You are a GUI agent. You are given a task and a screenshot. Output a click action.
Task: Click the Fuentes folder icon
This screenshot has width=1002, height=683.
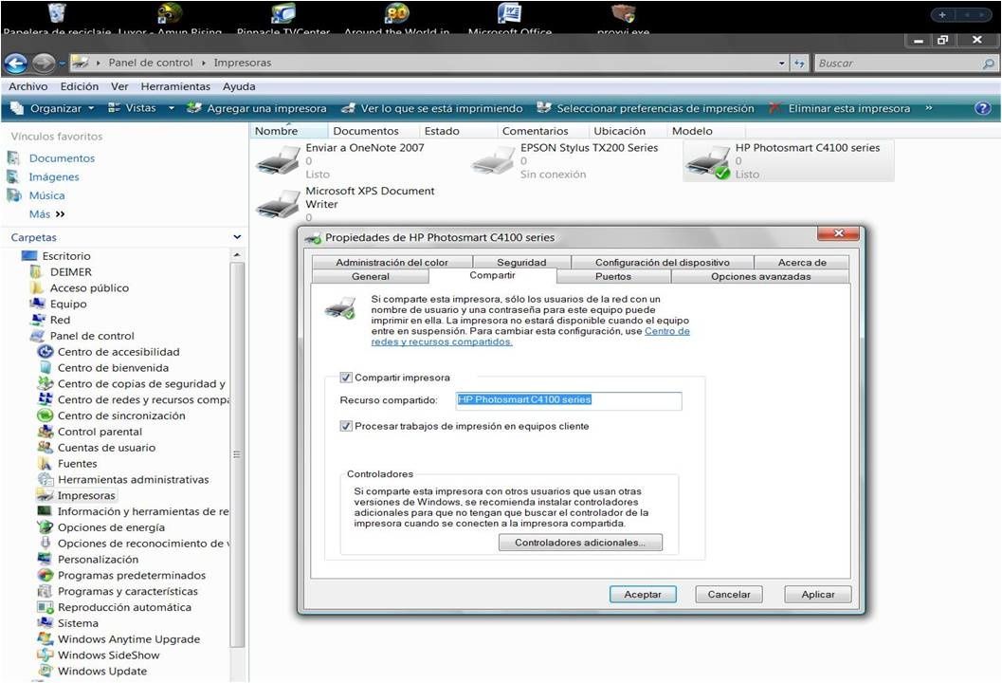pyautogui.click(x=46, y=464)
